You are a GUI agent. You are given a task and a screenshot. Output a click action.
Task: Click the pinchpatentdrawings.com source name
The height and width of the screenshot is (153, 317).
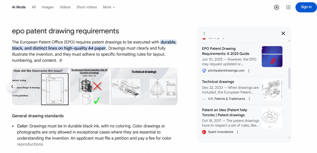click(226, 71)
